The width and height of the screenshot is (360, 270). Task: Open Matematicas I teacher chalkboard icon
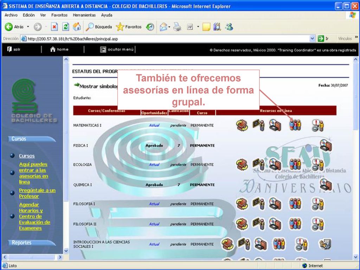click(258, 125)
